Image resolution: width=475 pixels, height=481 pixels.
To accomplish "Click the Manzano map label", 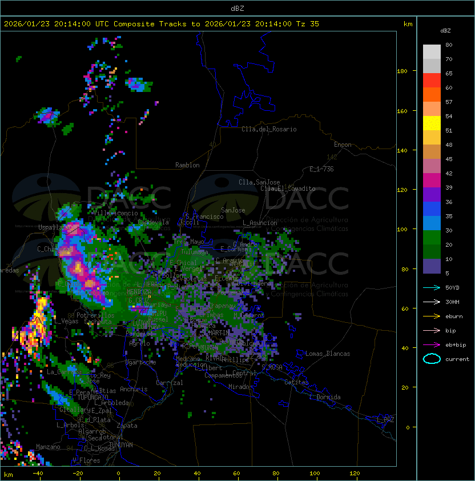I will click(x=48, y=447).
